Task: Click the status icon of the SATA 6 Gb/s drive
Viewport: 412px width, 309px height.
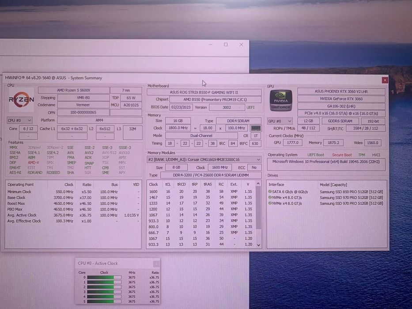Action: [x=270, y=192]
